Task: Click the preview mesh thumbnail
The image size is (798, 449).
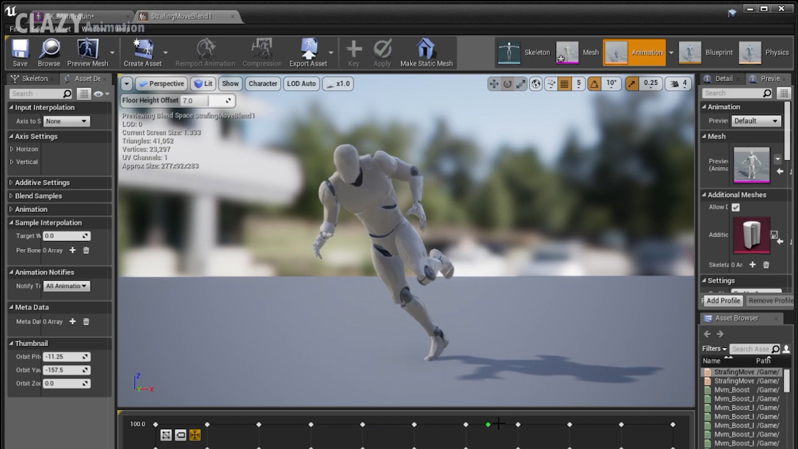Action: pyautogui.click(x=751, y=165)
